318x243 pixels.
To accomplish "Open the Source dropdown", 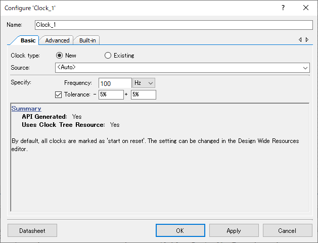I will 183,68.
